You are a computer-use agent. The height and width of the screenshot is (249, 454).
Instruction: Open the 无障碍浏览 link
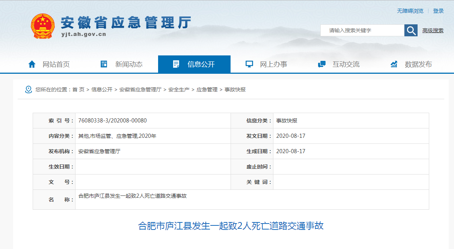410,11
